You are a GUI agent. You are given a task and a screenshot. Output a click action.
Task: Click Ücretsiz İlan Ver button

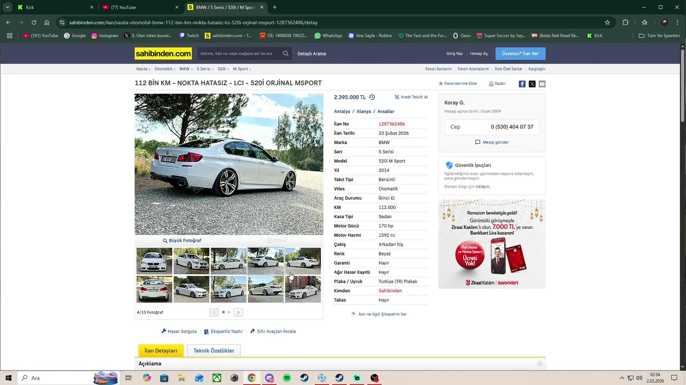tap(520, 53)
